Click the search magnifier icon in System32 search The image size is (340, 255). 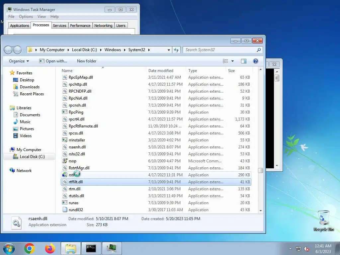[258, 50]
